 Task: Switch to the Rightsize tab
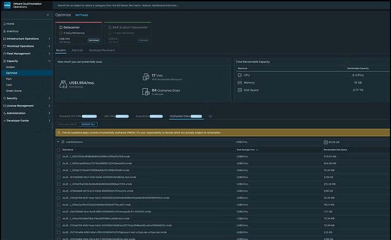(77, 50)
